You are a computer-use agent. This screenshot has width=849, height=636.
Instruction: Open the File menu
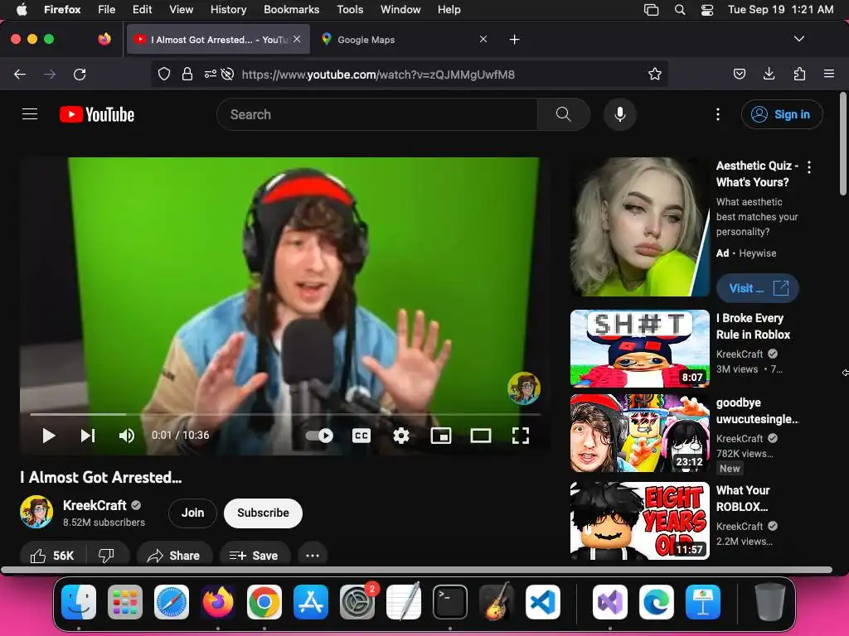point(106,9)
